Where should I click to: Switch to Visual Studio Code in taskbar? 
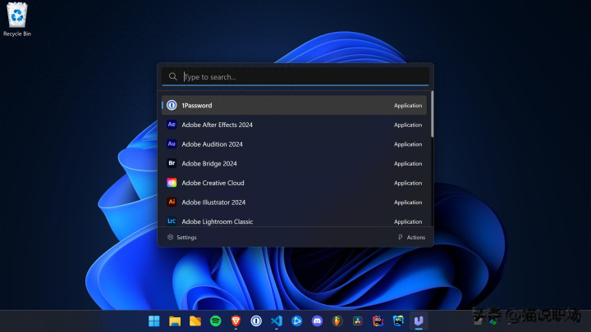pos(277,321)
